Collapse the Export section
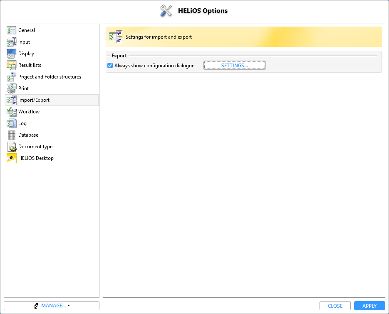 tap(109, 56)
